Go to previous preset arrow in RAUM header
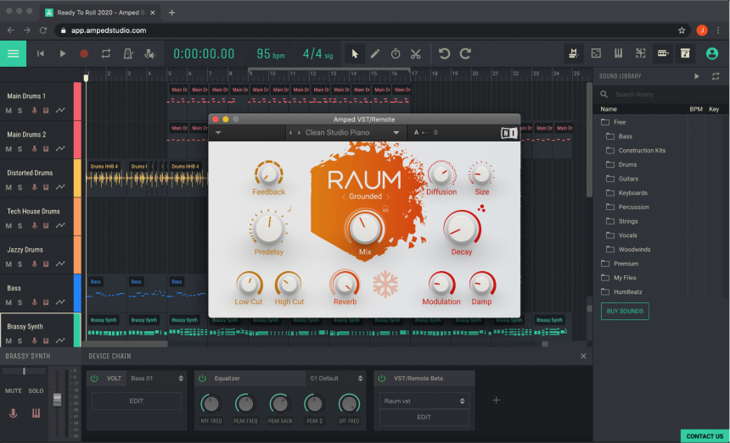Screen dimensions: 730x443 click(x=290, y=133)
